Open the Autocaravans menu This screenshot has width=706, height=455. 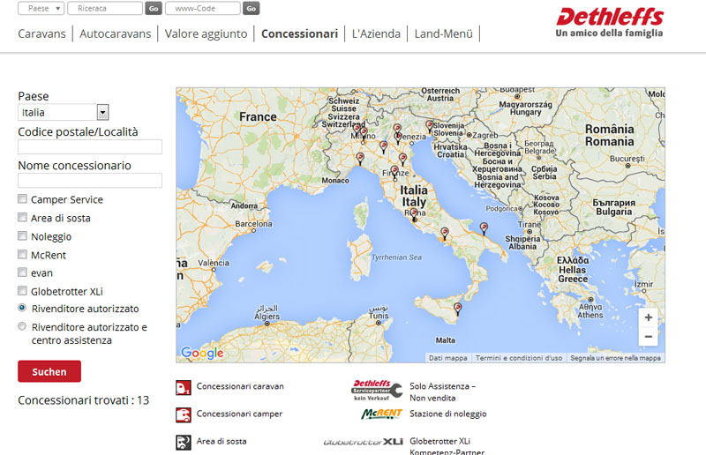pos(115,34)
